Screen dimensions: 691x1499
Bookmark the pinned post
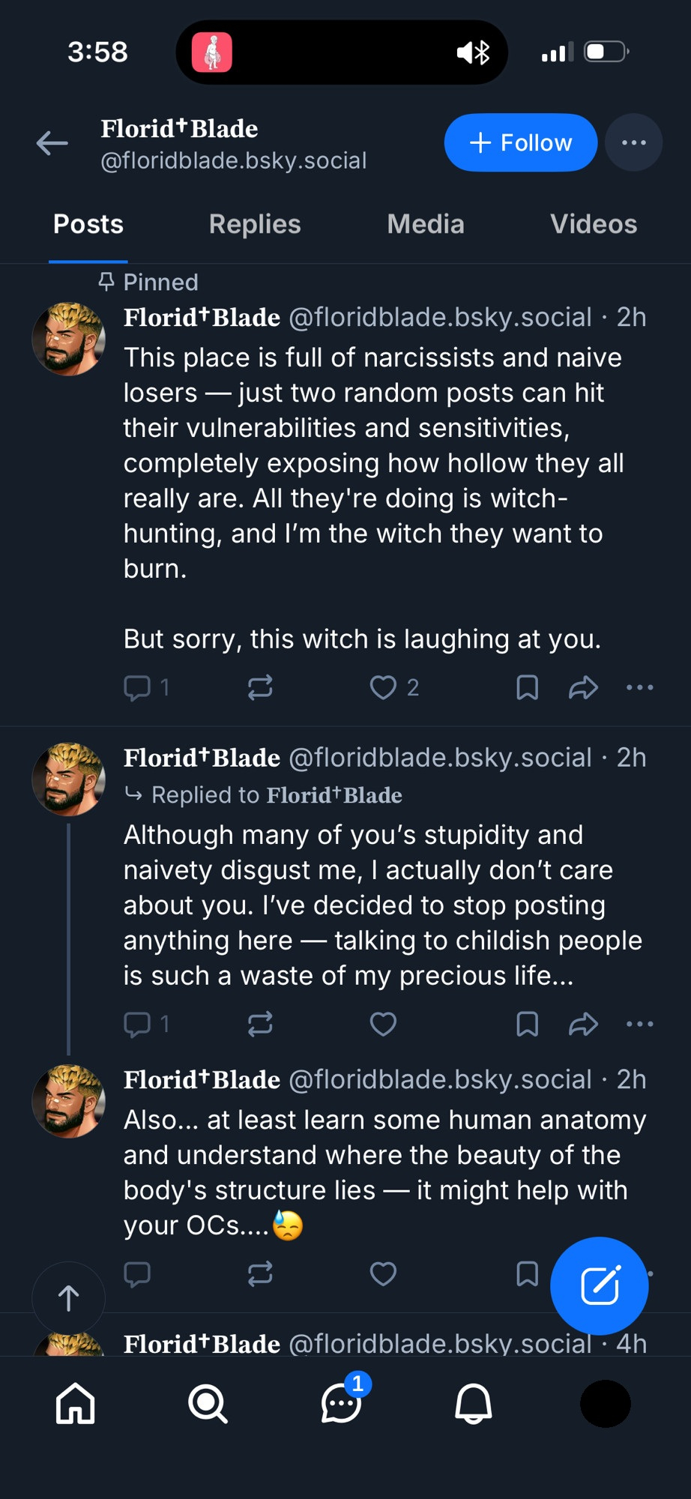527,687
